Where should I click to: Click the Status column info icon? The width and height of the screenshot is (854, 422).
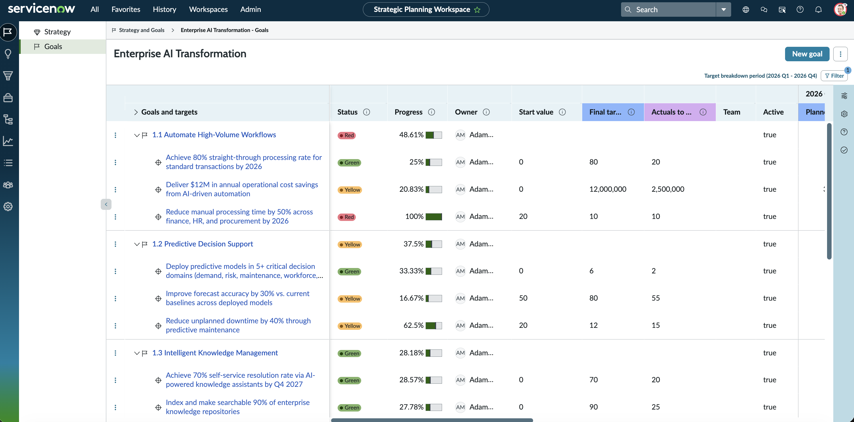(366, 112)
